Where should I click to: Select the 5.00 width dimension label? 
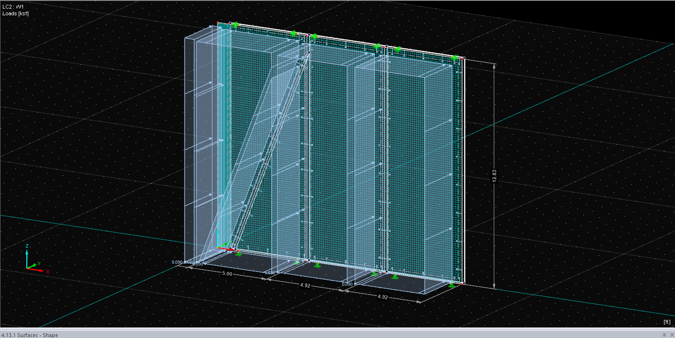pos(227,274)
